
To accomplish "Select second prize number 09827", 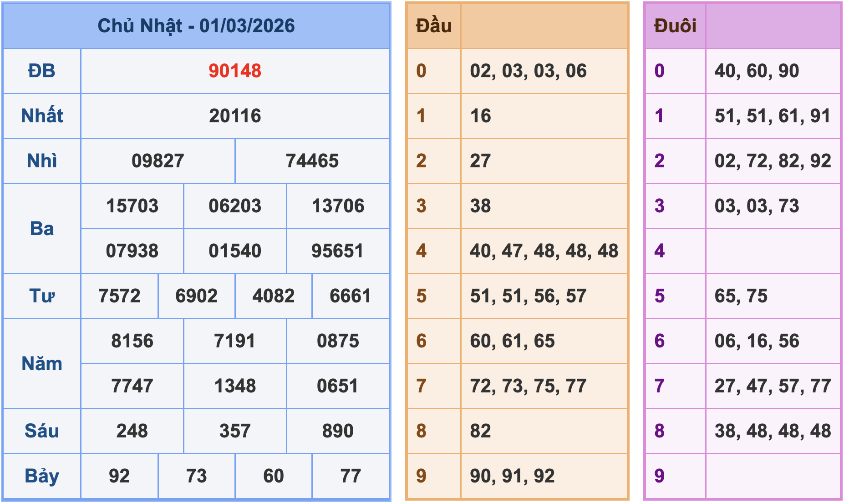I will (157, 161).
